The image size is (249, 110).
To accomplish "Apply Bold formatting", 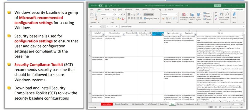I will (102, 19).
